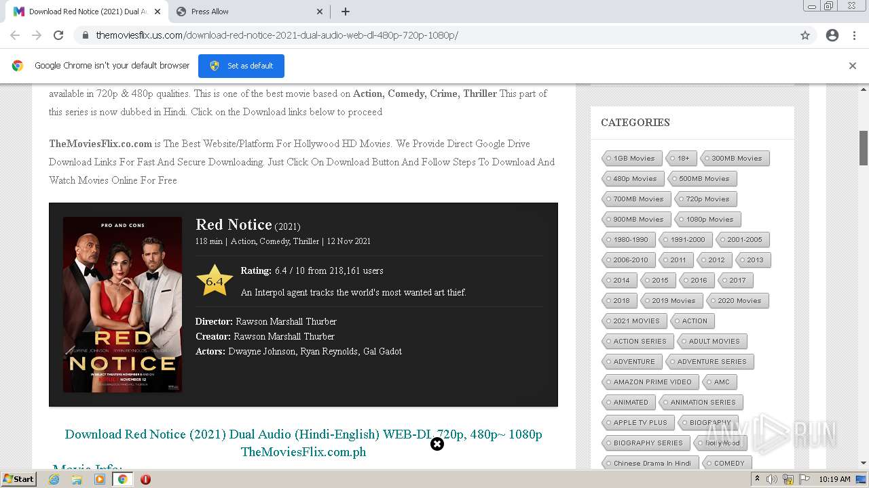869x488 pixels.
Task: Close the Download Red Notice tab
Action: [158, 12]
